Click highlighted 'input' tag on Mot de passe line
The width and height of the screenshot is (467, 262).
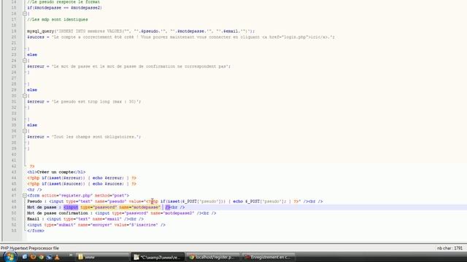point(71,207)
